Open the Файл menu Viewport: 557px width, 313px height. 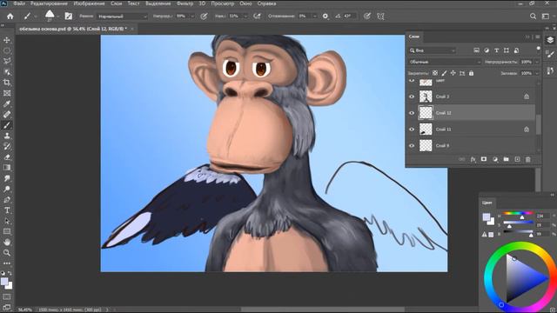[19, 3]
